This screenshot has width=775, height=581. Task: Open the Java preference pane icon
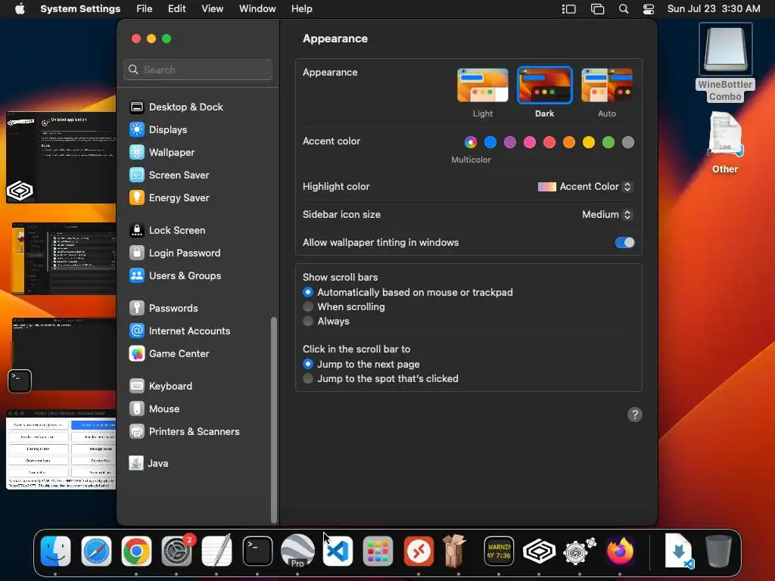point(136,464)
